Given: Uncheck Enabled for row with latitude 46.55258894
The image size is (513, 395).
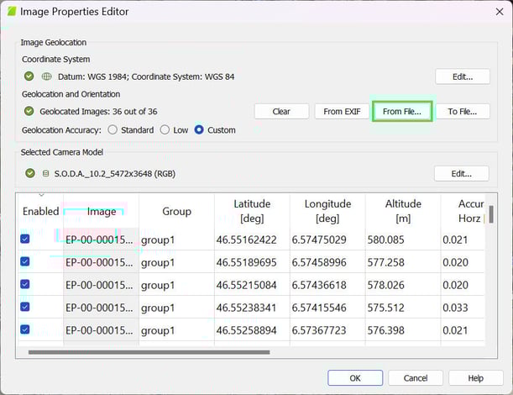Looking at the screenshot, I should (x=25, y=329).
